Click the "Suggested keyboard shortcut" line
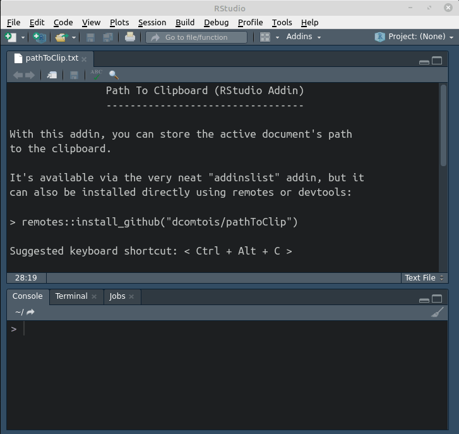The image size is (459, 434). [151, 251]
